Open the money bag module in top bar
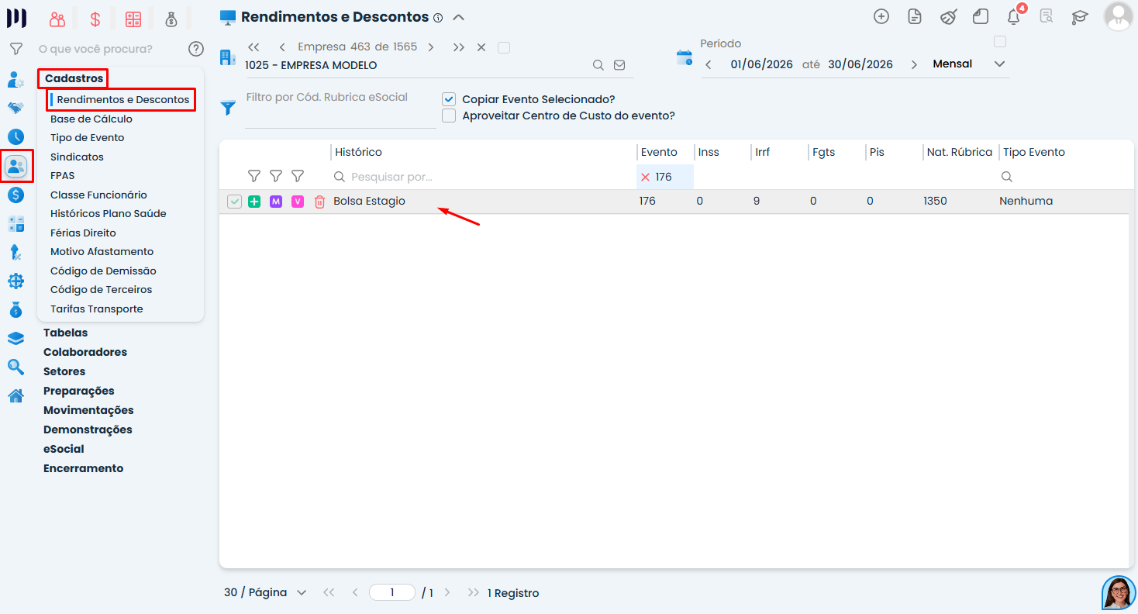This screenshot has height=614, width=1138. click(x=171, y=19)
